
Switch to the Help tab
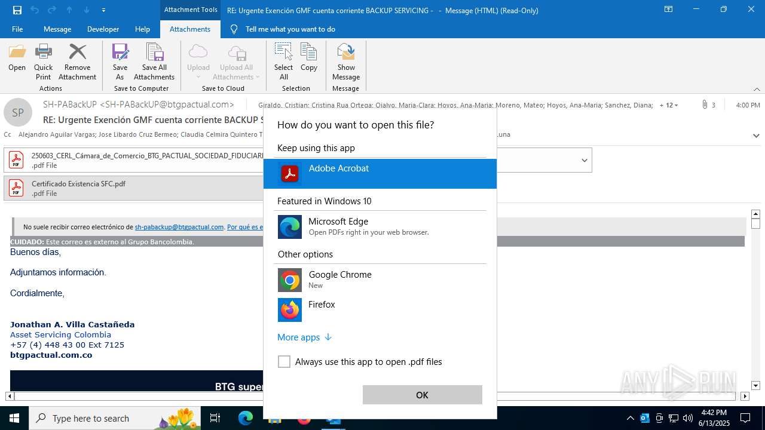142,29
